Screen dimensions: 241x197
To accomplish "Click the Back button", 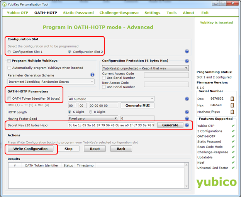I will (x=121, y=149).
